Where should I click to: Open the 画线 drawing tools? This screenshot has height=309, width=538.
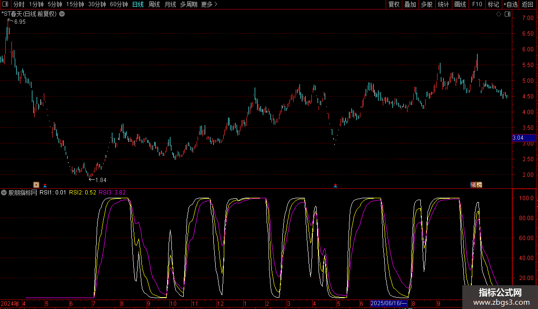460,4
